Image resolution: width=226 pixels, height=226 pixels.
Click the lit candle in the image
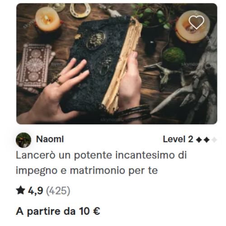click(x=48, y=19)
